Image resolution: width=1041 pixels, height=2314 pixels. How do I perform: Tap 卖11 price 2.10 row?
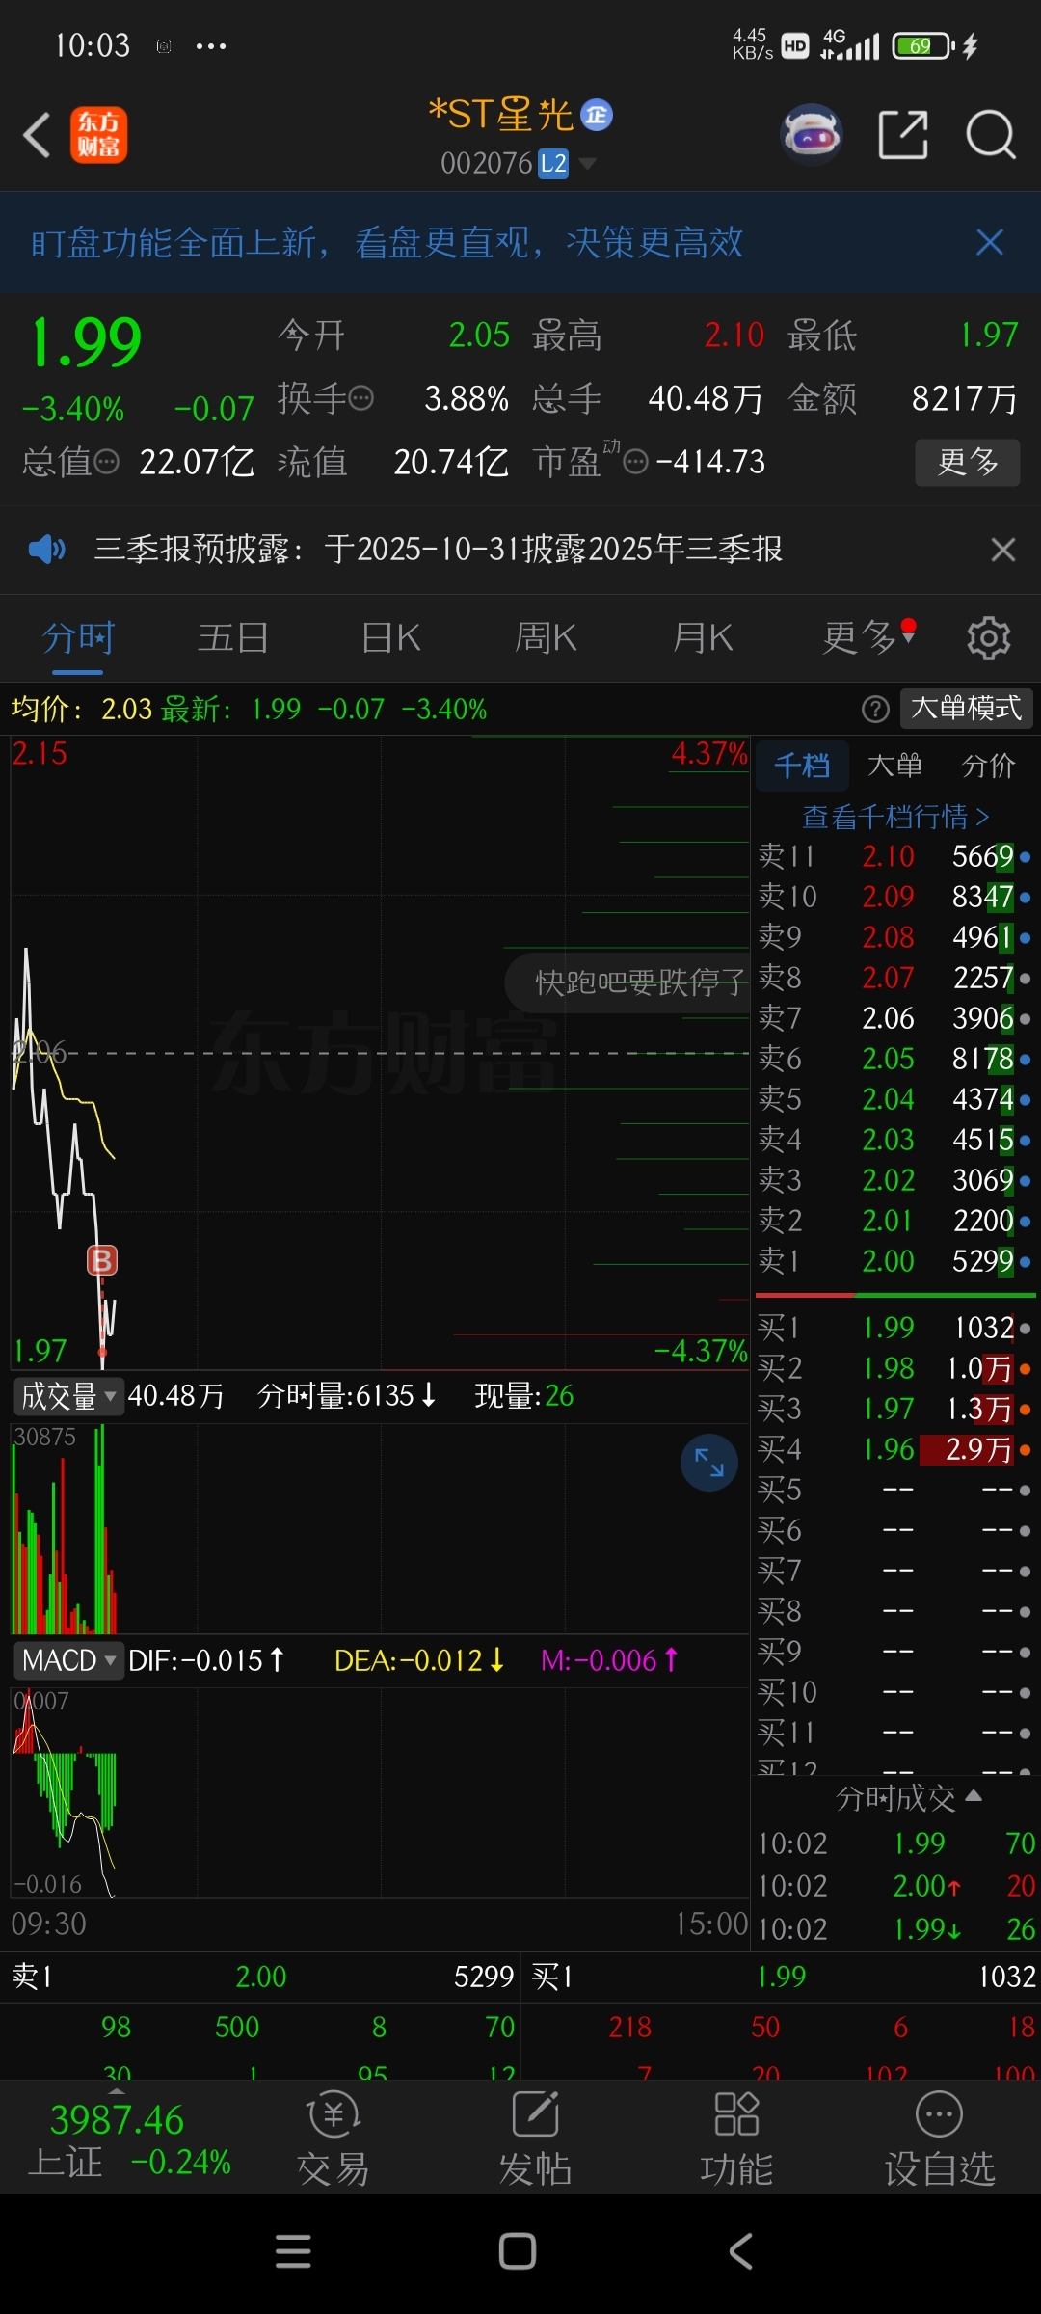[894, 856]
